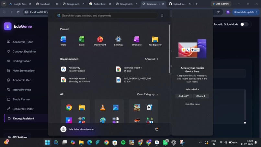
Task: Open notification center bell icon
Action: click(x=256, y=142)
